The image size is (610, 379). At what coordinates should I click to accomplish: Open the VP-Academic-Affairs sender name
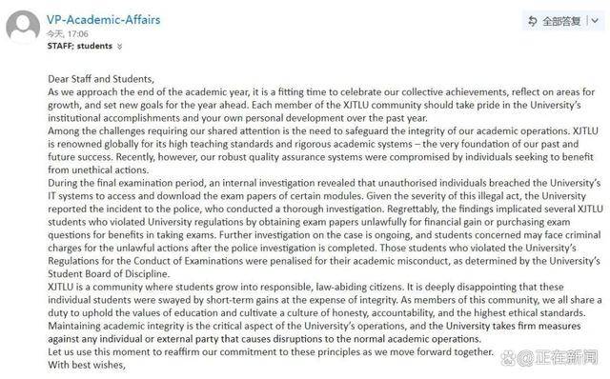[104, 20]
